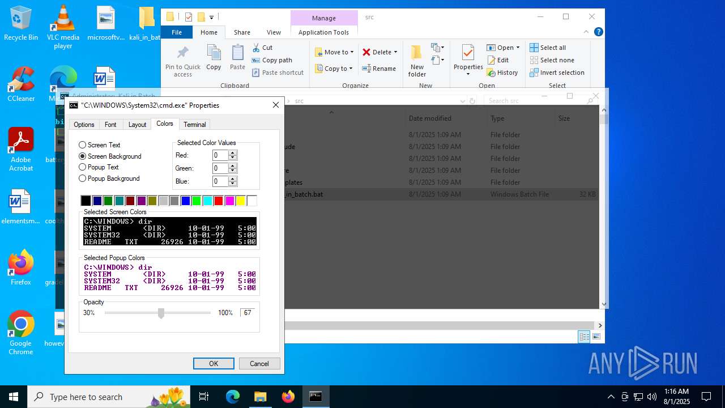Click the Opacity slider handle

pos(161,313)
